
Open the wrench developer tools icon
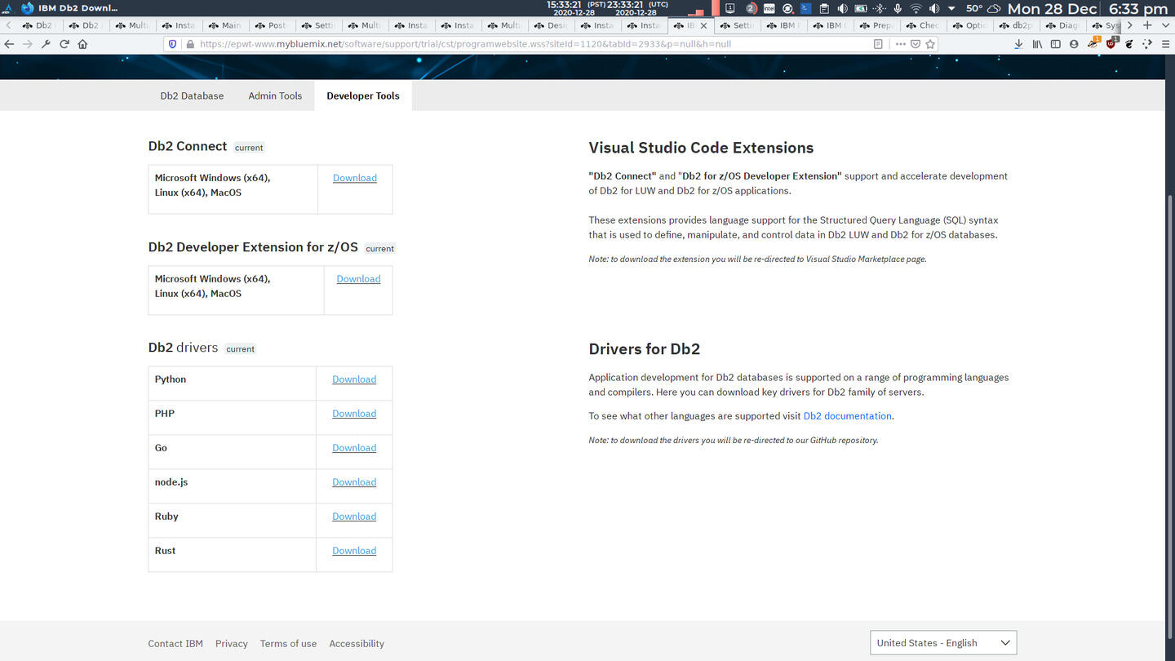46,44
